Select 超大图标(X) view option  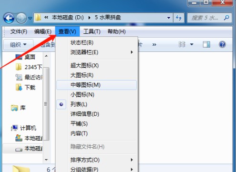point(97,65)
